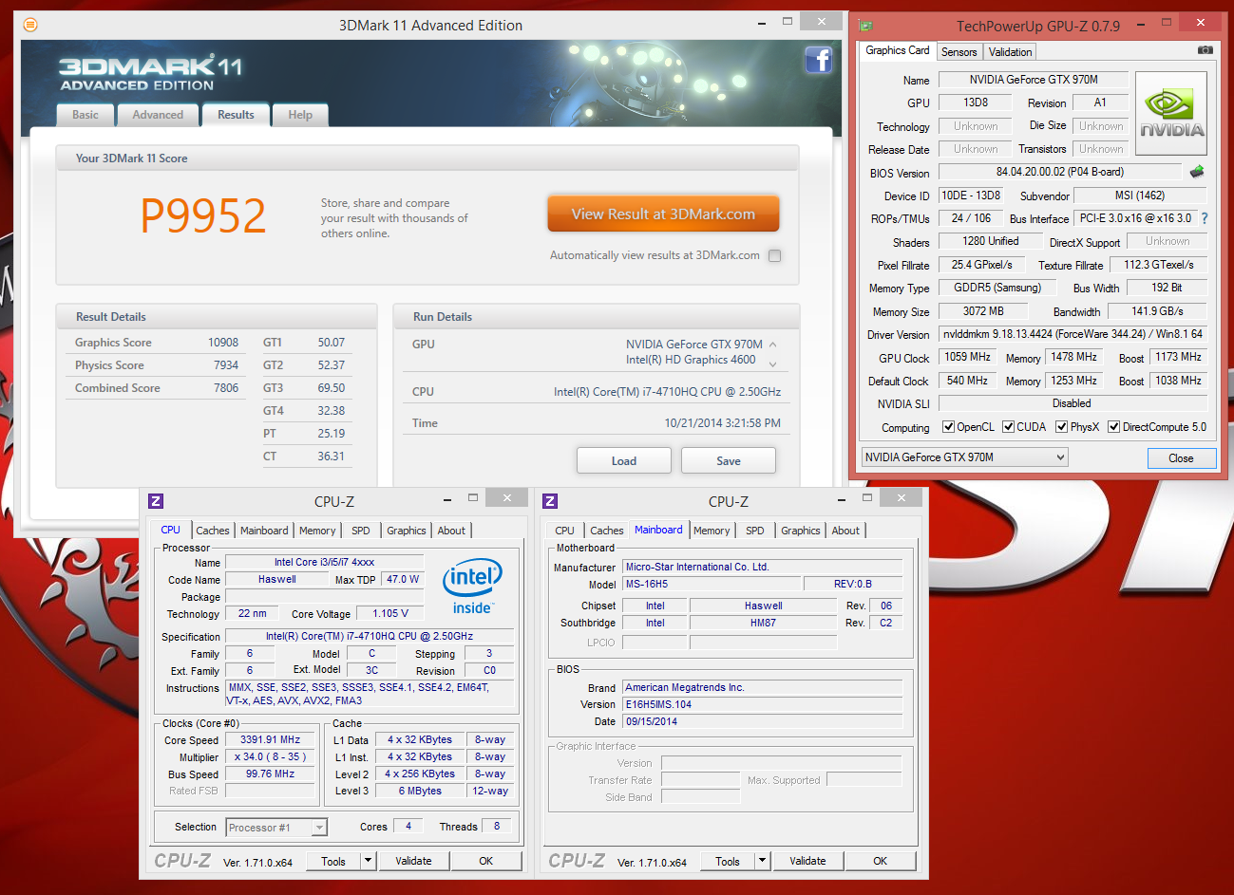Switch to the Advanced tab in 3DMark
This screenshot has width=1234, height=895.
click(158, 115)
